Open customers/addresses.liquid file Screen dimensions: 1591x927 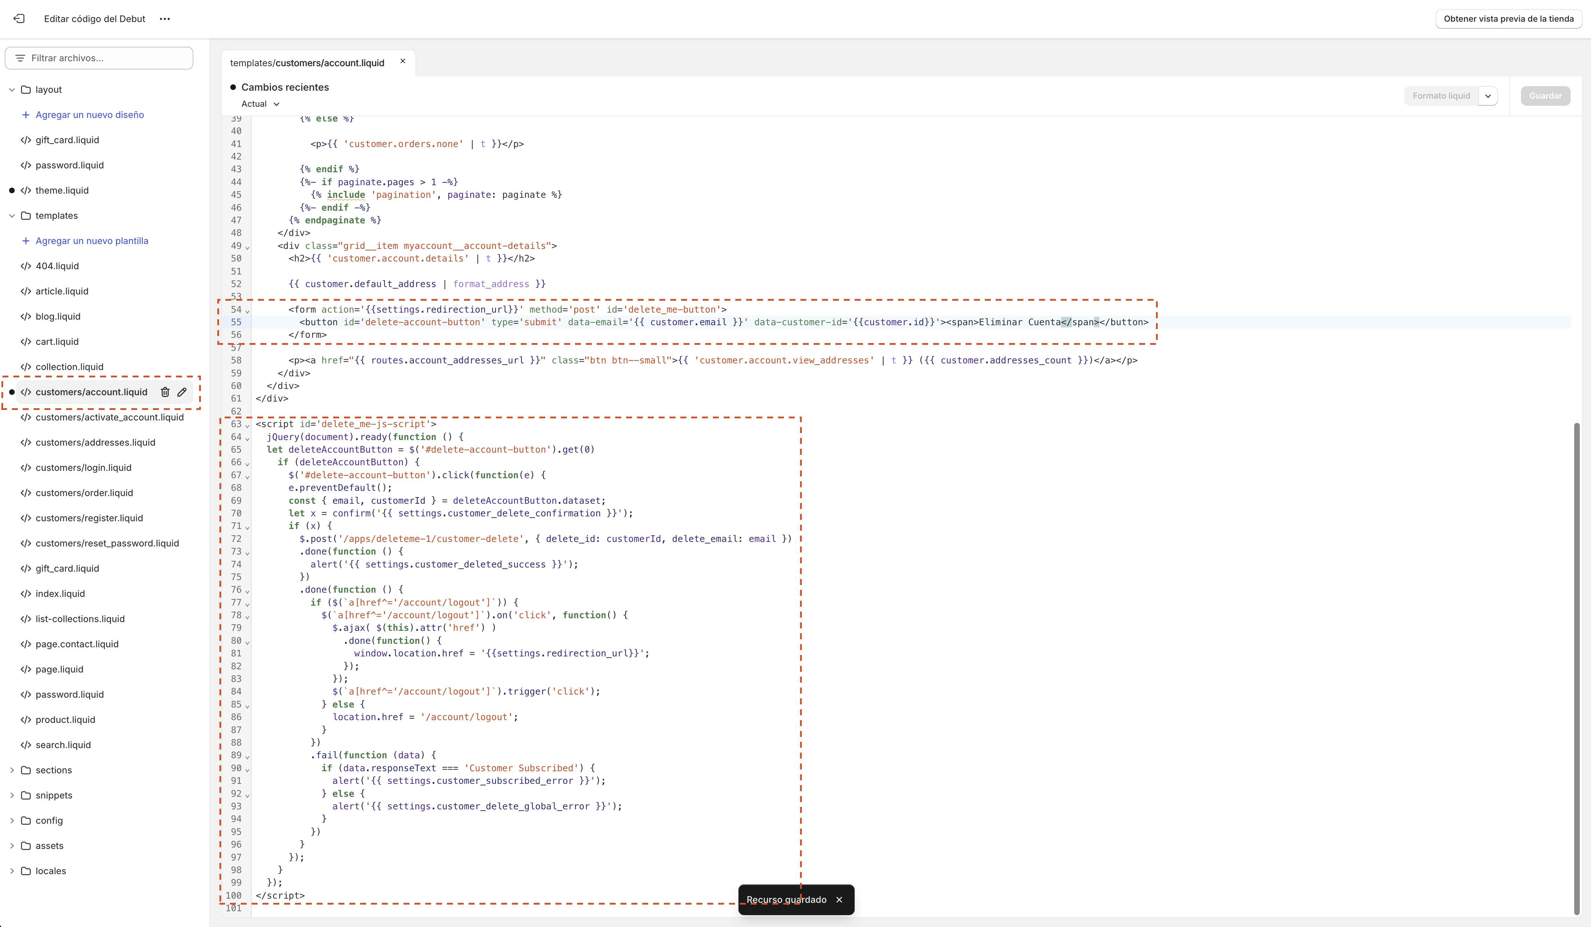(95, 442)
